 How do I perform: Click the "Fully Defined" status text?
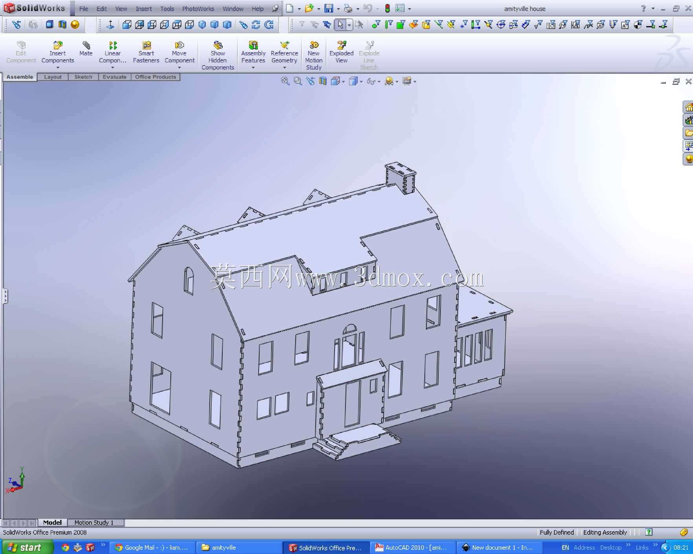click(557, 532)
